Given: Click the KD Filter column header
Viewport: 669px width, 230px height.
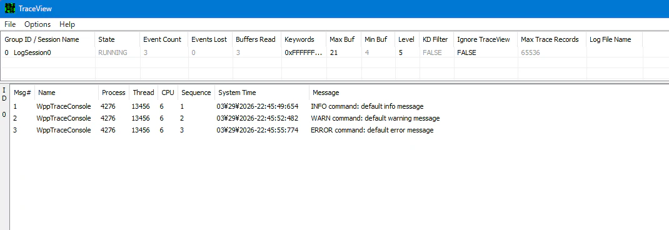Looking at the screenshot, I should pos(436,39).
